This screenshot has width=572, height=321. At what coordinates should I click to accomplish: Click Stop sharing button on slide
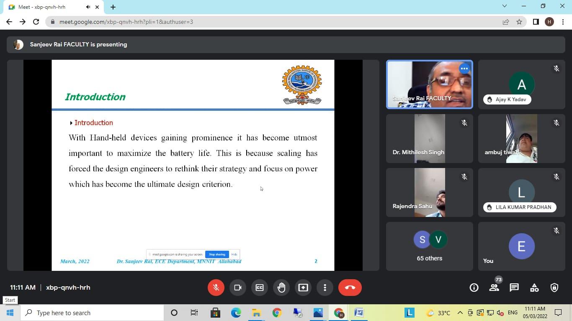pos(217,254)
